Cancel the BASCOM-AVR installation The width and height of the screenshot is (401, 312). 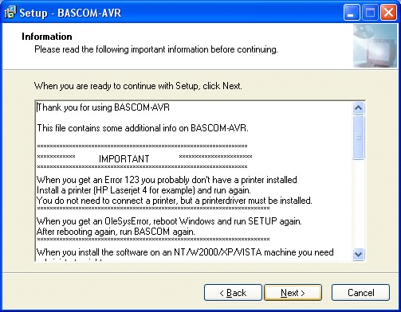[x=360, y=293]
